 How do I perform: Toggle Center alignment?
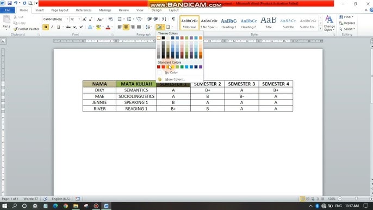[126, 27]
